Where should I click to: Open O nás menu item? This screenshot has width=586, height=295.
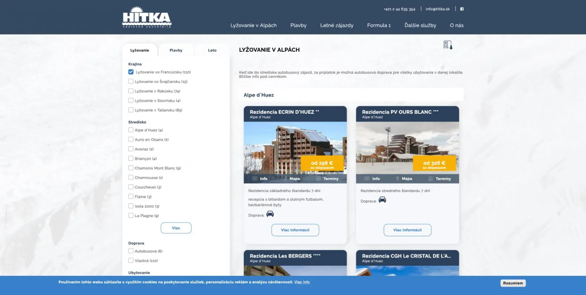coord(457,25)
